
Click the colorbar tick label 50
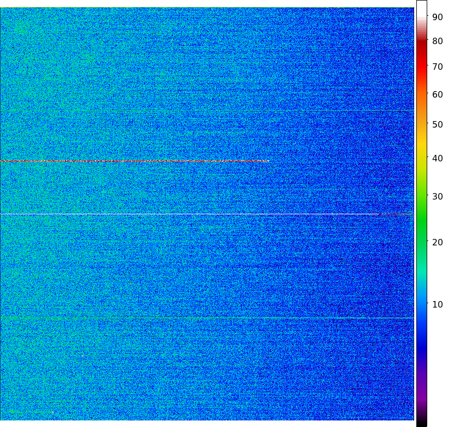(x=437, y=125)
